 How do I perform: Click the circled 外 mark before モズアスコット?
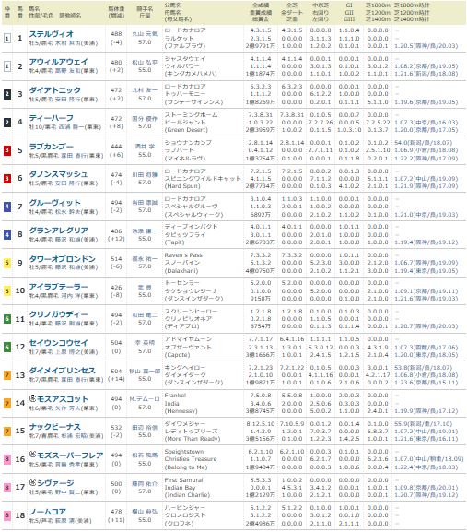pyautogui.click(x=32, y=398)
